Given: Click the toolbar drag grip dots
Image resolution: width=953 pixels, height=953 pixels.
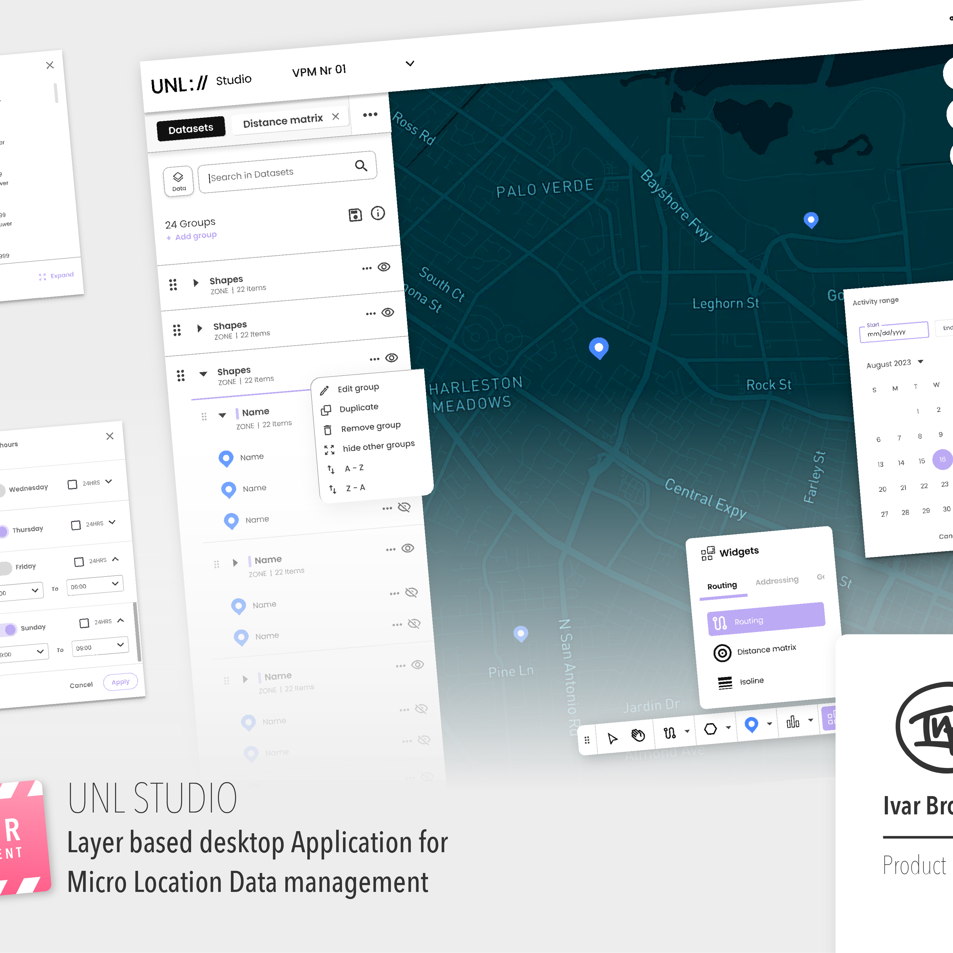Looking at the screenshot, I should 587,740.
